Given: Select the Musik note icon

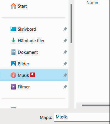Looking at the screenshot, I should (x=13, y=75).
